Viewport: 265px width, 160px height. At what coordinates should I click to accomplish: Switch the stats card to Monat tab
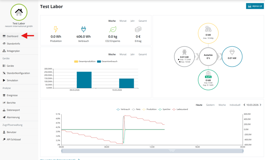coord(123,21)
